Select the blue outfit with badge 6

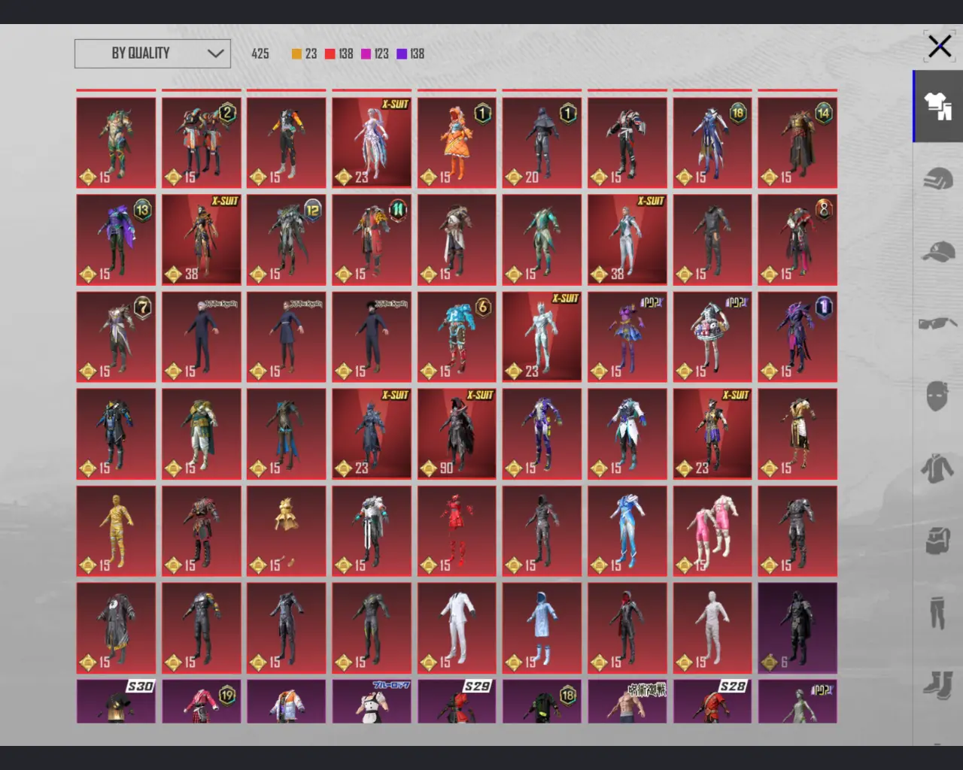click(x=457, y=337)
